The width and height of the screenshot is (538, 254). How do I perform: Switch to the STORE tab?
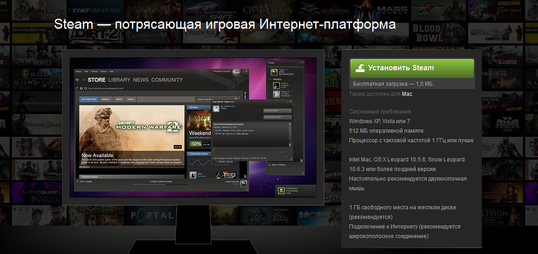pyautogui.click(x=97, y=80)
